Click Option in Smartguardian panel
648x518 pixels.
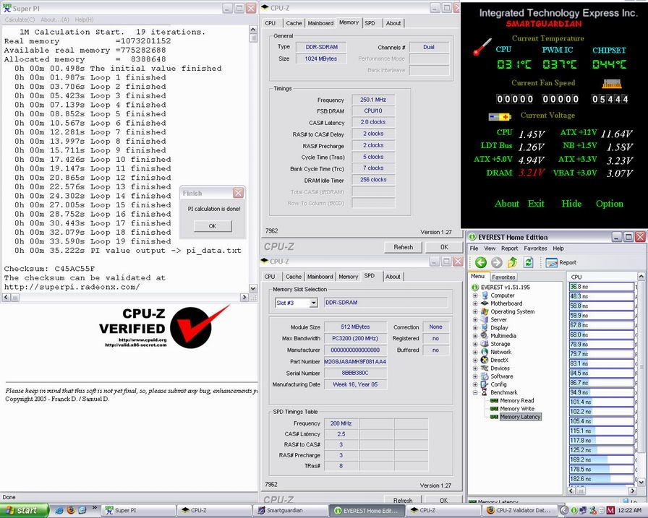pyautogui.click(x=609, y=204)
